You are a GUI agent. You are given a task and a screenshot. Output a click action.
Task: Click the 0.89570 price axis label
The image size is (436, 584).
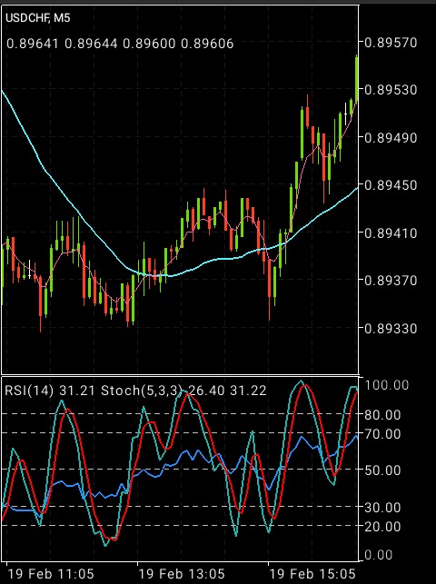(391, 43)
